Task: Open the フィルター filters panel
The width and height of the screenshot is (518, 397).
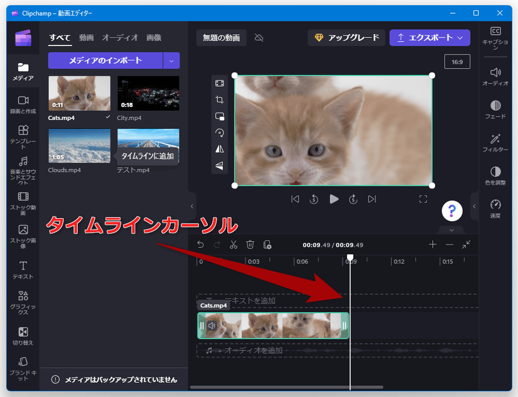Action: 495,142
